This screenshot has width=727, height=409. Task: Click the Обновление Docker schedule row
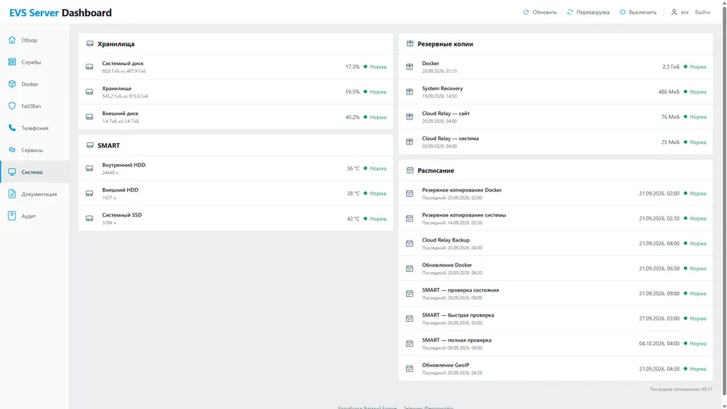click(555, 268)
